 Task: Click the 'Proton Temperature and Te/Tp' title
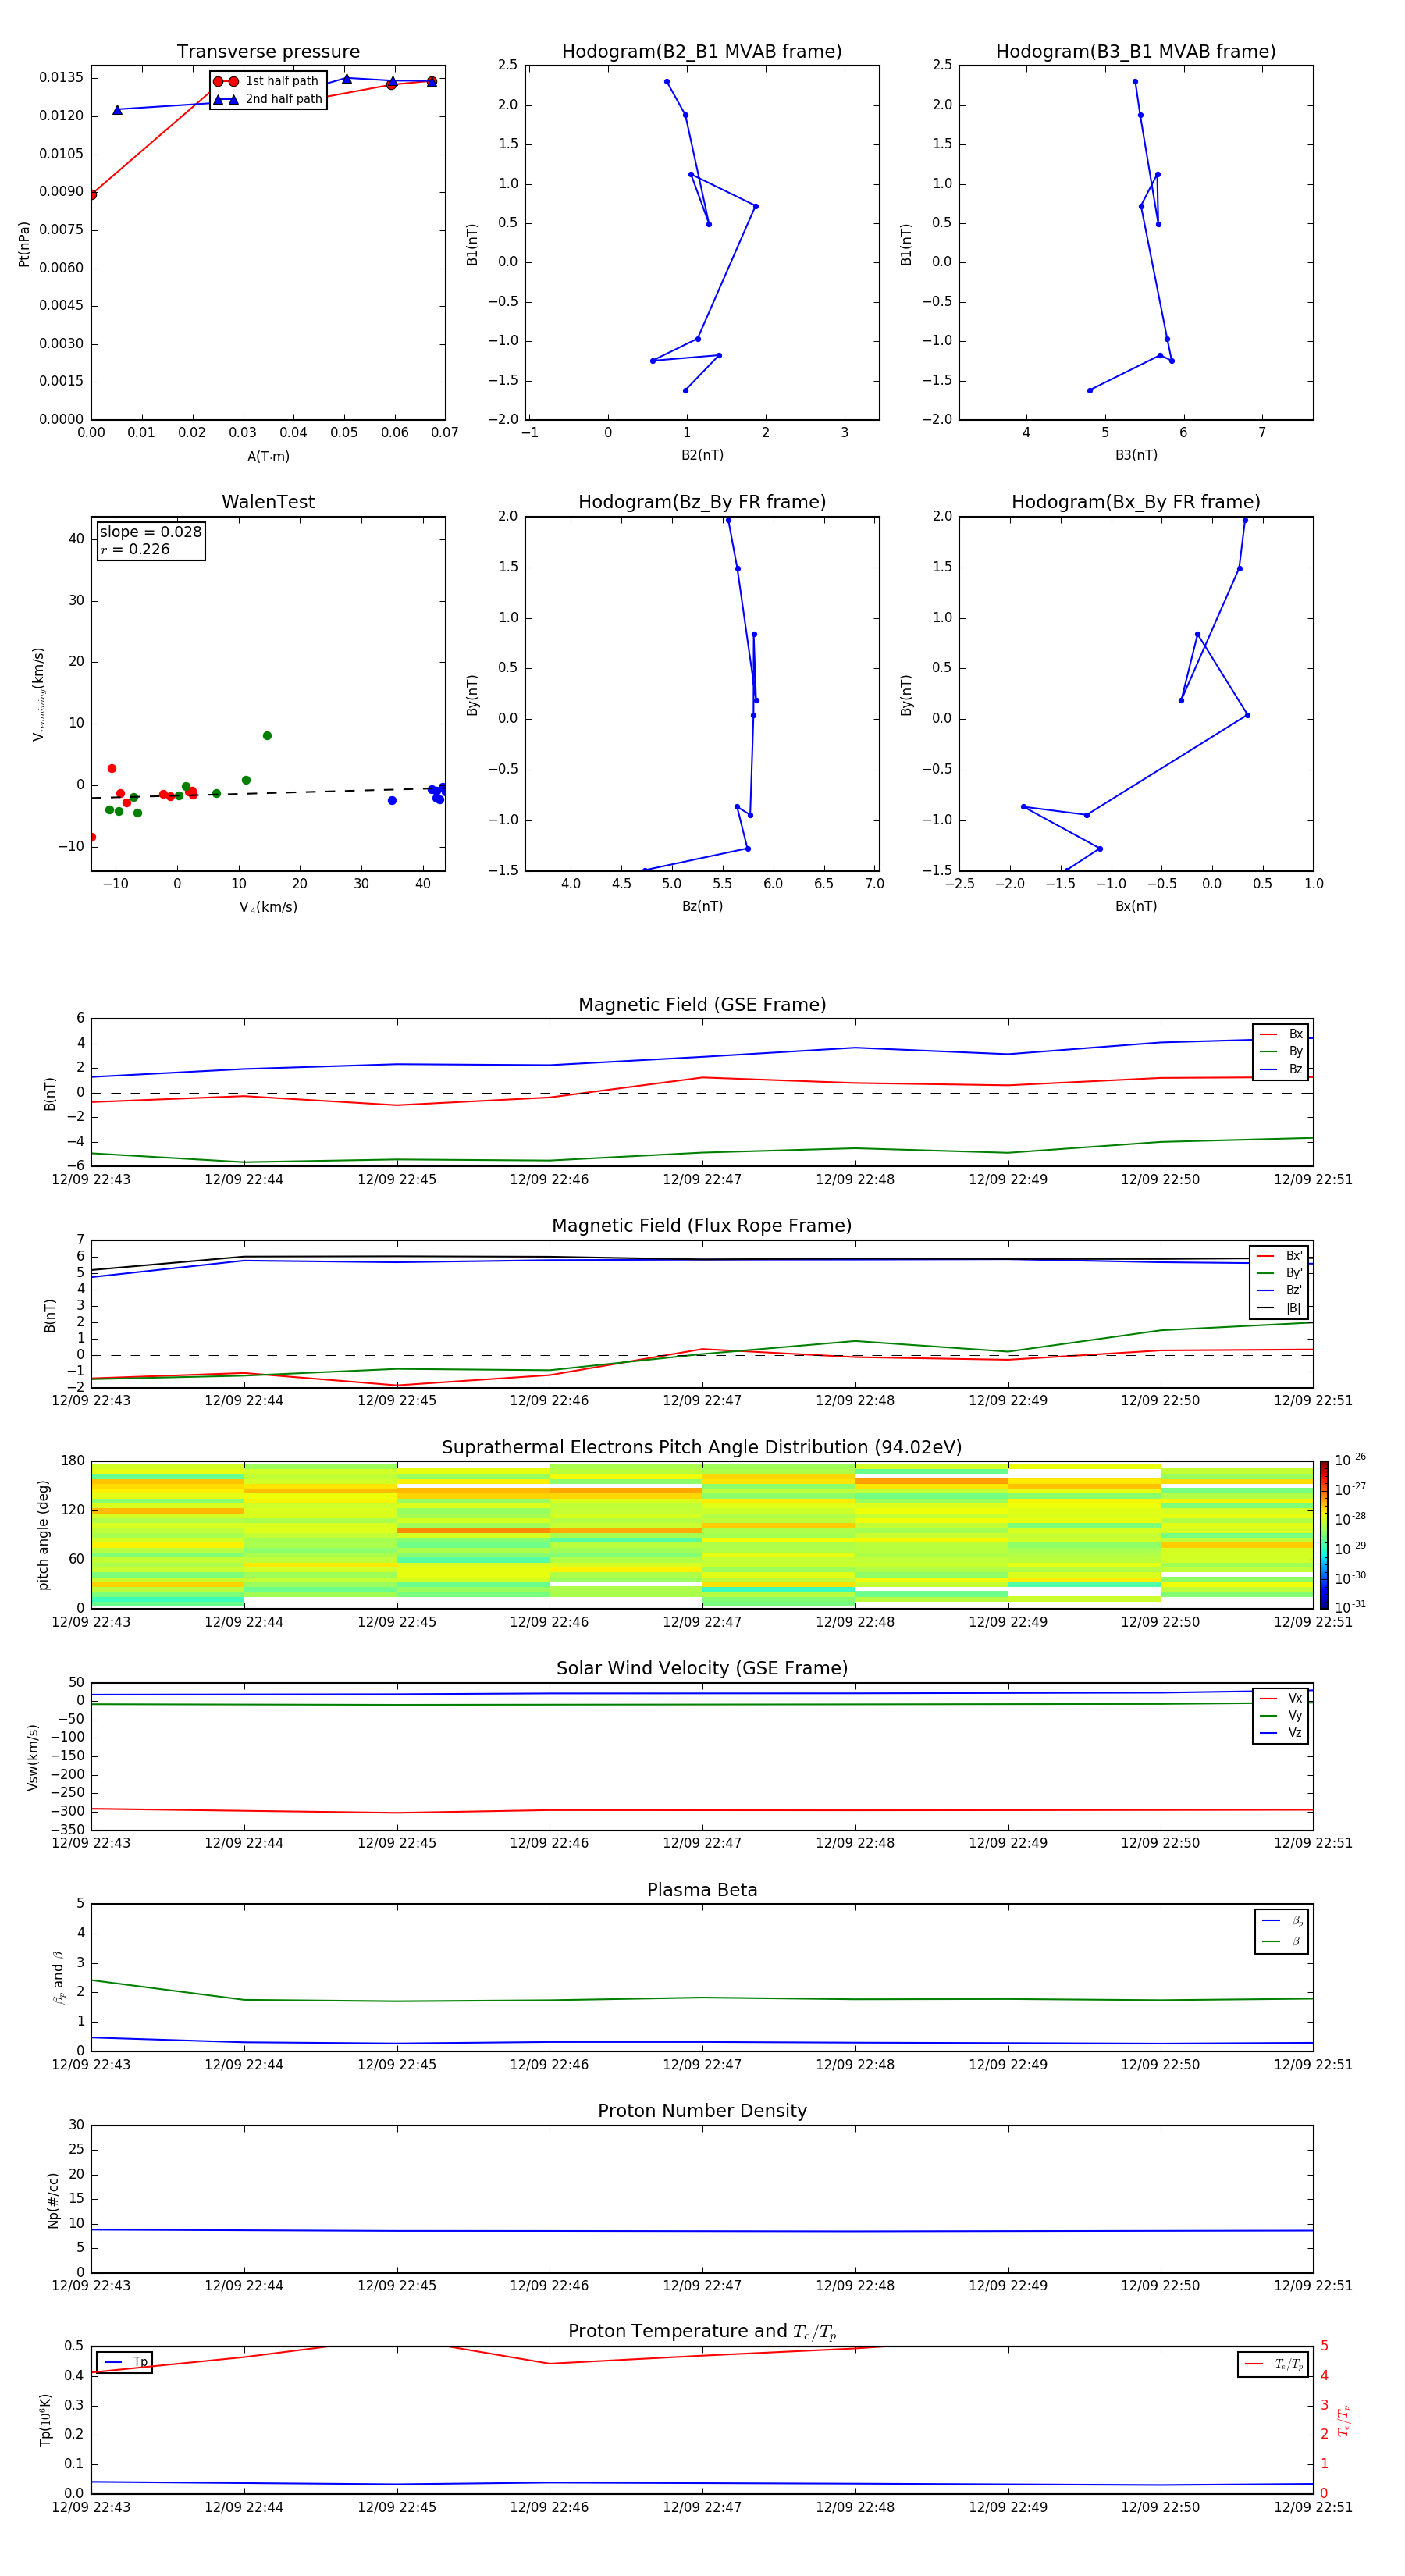click(x=702, y=2331)
